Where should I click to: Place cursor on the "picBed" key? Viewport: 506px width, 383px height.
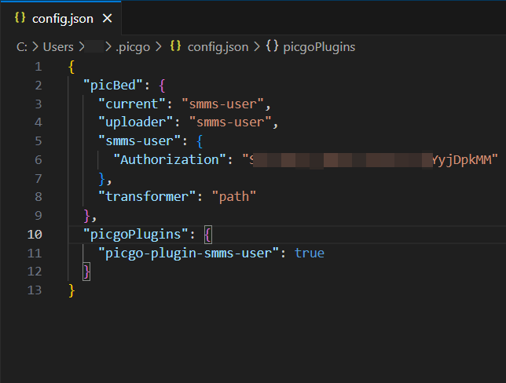pyautogui.click(x=113, y=86)
